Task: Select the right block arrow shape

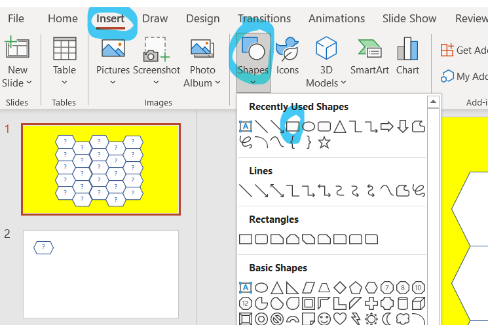Action: (387, 126)
